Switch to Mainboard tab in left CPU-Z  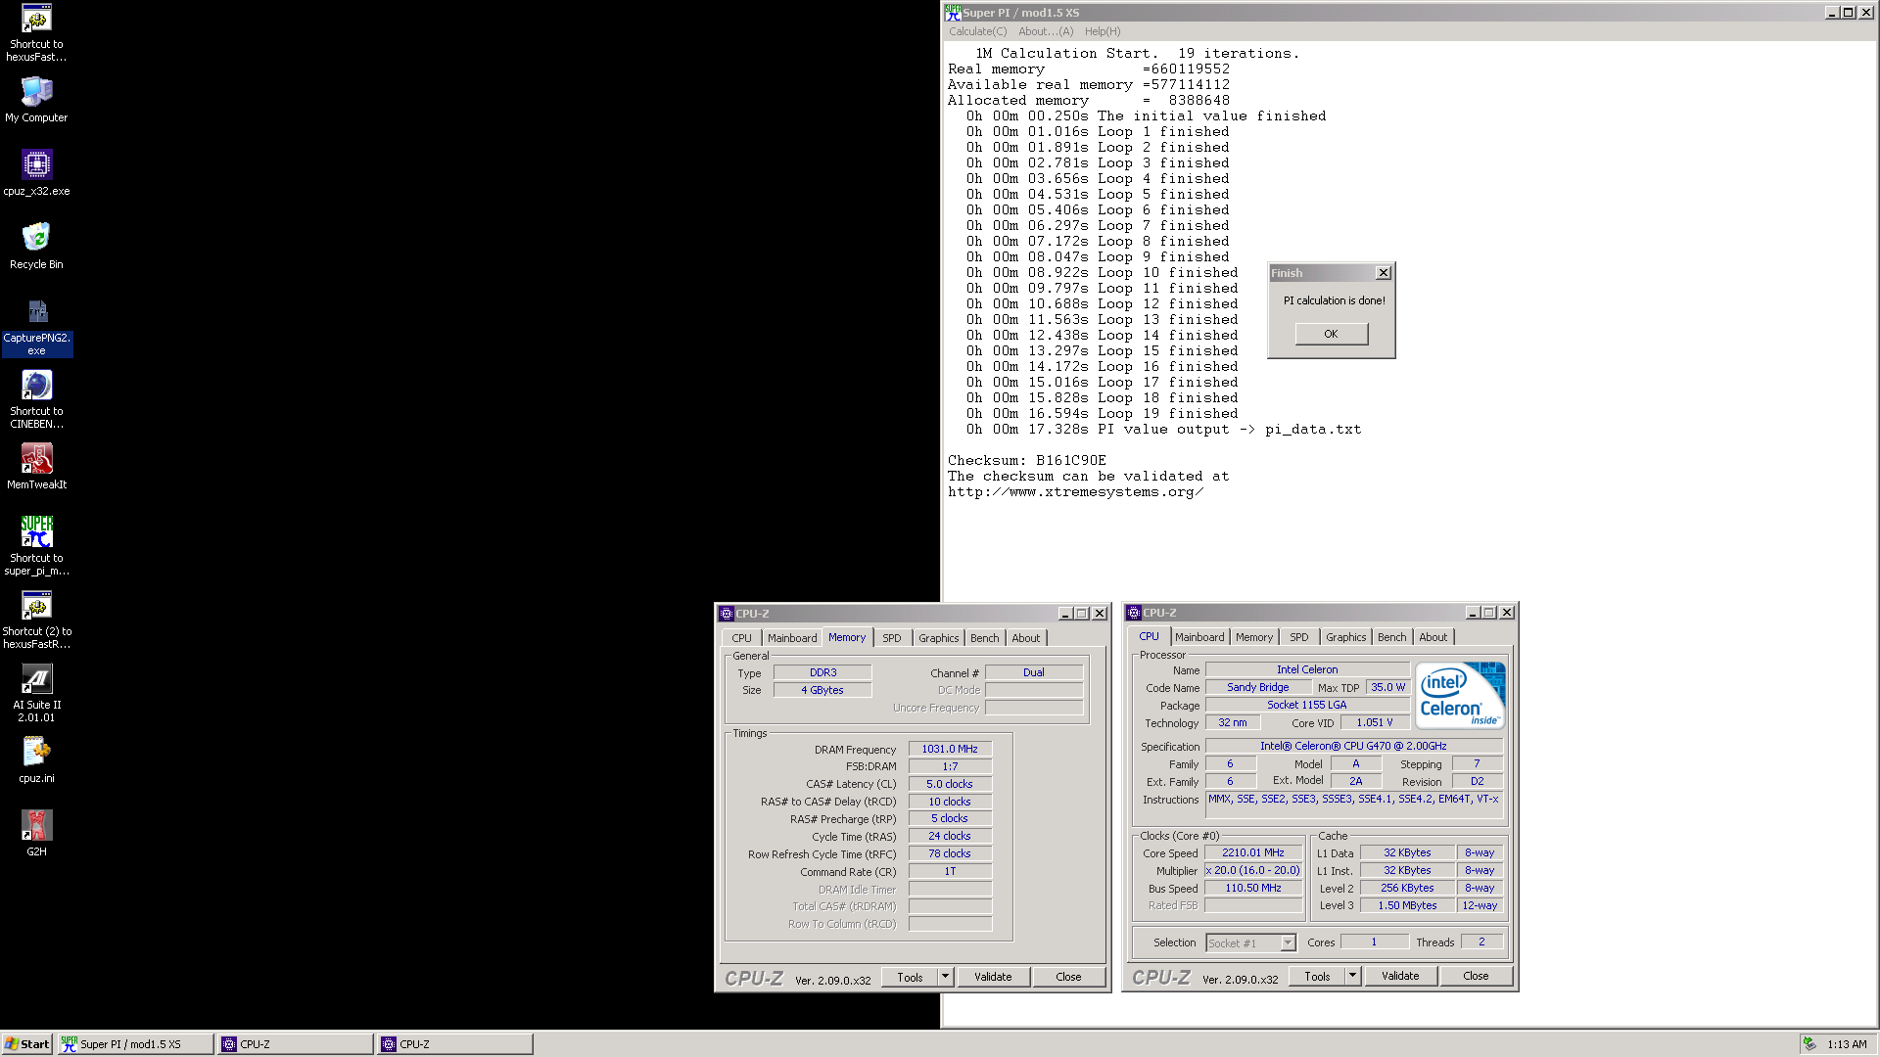click(792, 638)
